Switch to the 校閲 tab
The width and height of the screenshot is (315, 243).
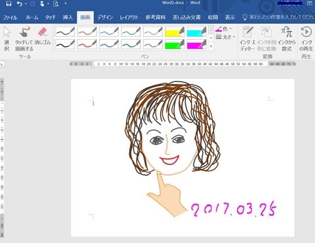(x=213, y=17)
